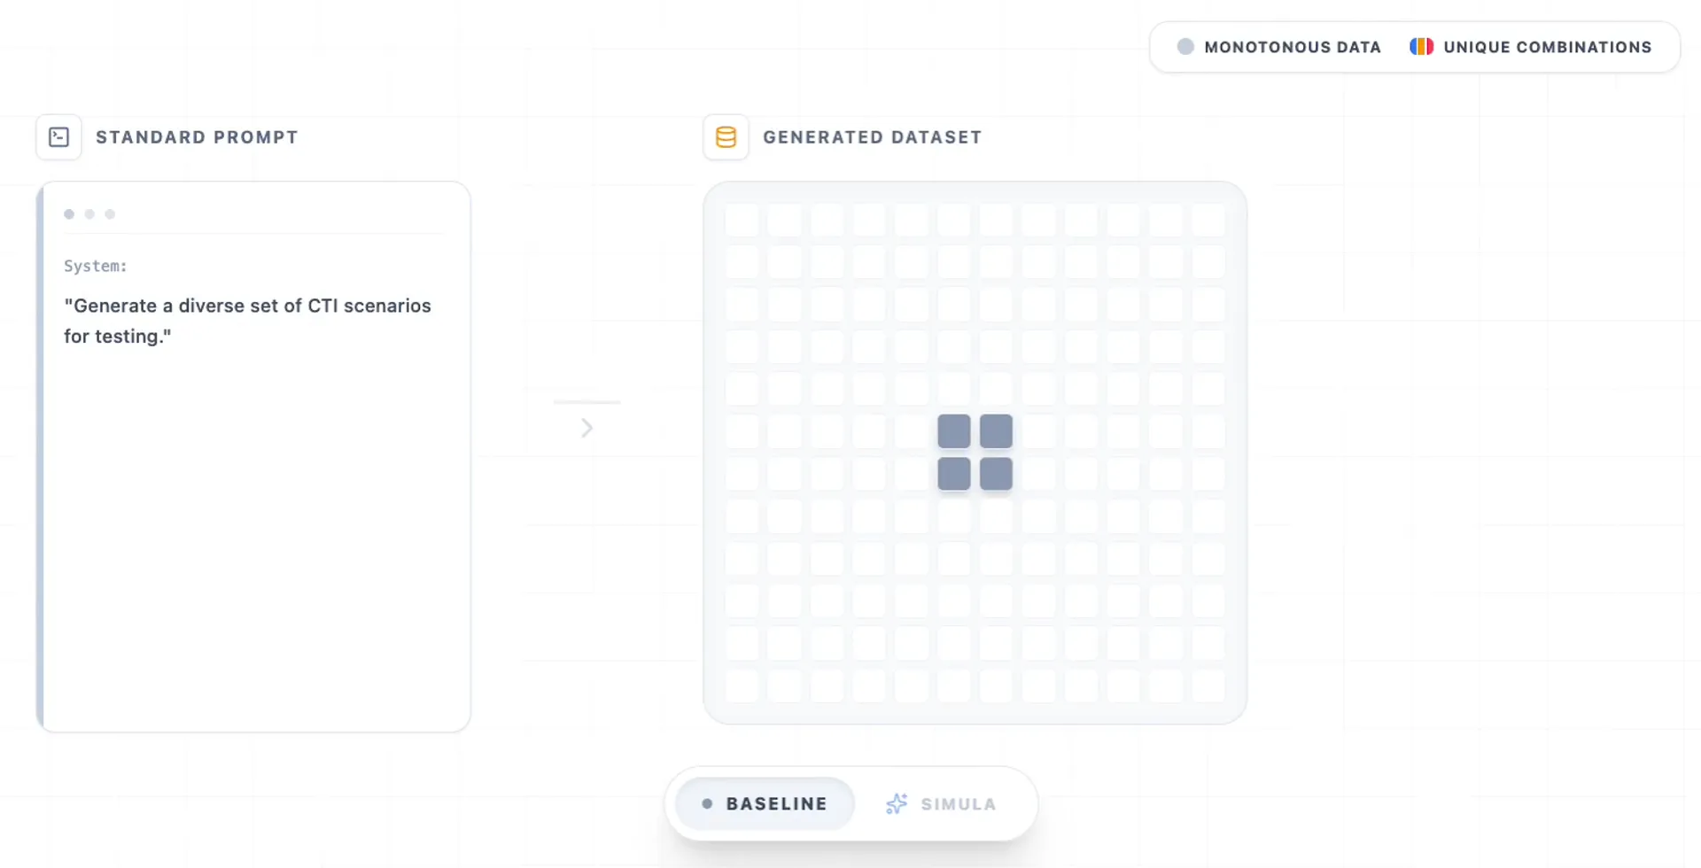Click the first window dot in prompt card
This screenshot has height=868, width=1701.
[69, 214]
